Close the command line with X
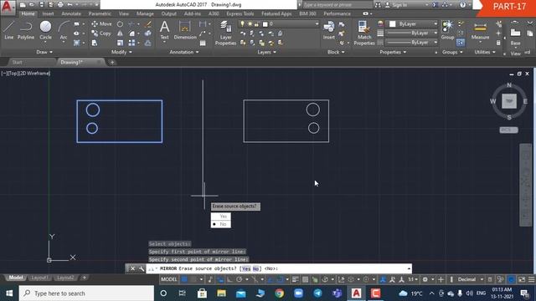Screen dimensions: 536x301 tap(132, 268)
